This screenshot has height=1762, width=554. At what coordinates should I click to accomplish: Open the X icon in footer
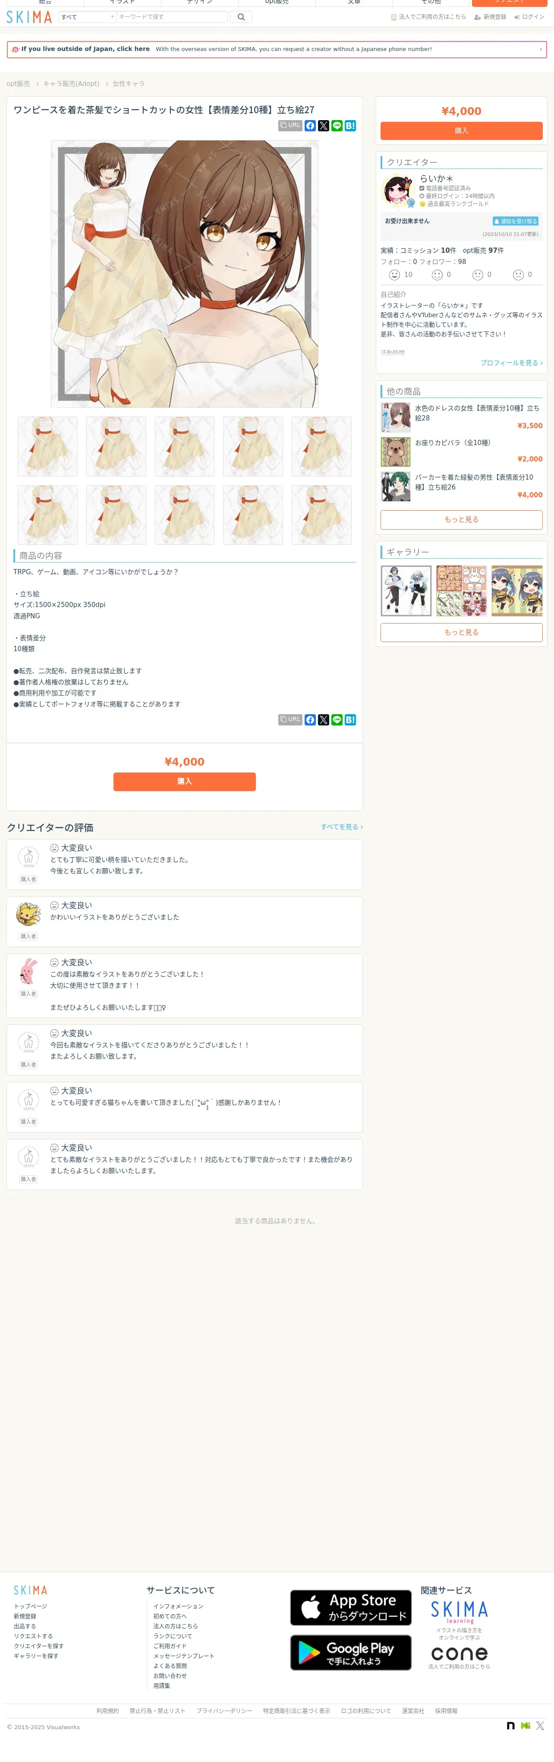pos(540,1726)
